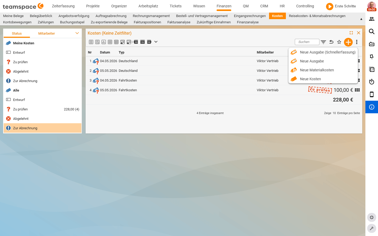The image size is (378, 236).
Task: Jump to previous period calendar icon
Action: pyautogui.click(x=136, y=42)
